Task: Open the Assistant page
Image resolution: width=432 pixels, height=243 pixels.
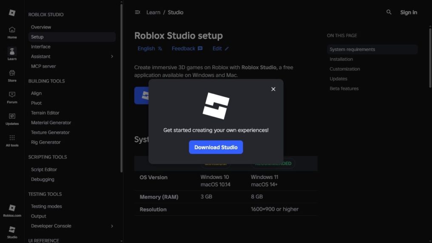Action: (x=40, y=57)
